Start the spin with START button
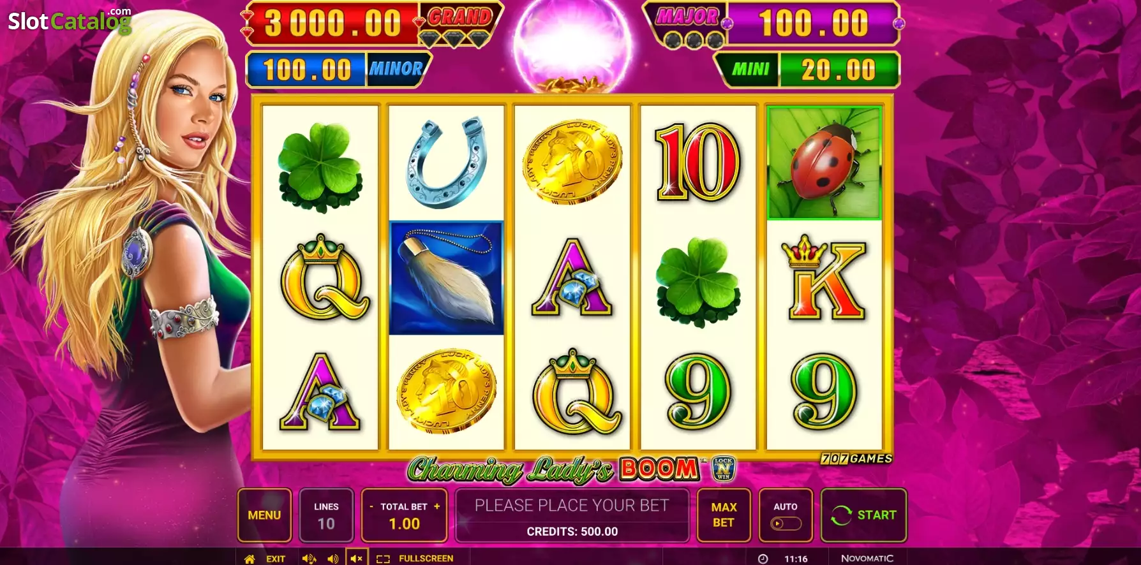1141x565 pixels. [x=863, y=515]
